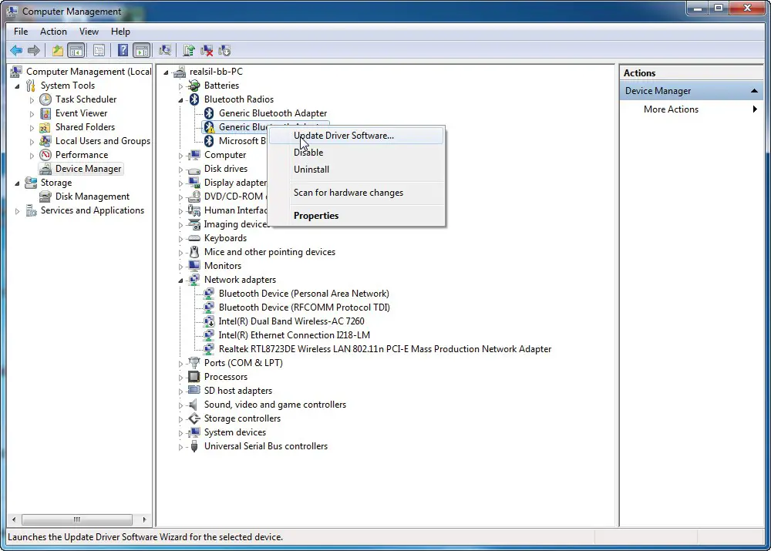Open the Action menu
771x551 pixels.
[x=53, y=32]
